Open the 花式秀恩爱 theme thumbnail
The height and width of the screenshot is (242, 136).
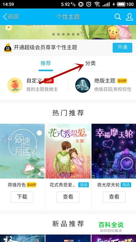coord(68,151)
